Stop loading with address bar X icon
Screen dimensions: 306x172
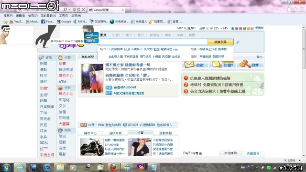click(83, 10)
